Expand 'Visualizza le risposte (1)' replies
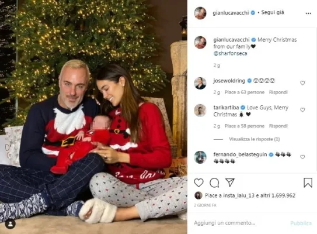The height and width of the screenshot is (234, 317). 254,139
